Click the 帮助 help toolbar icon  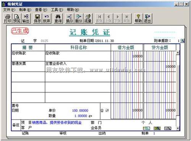tap(138, 19)
